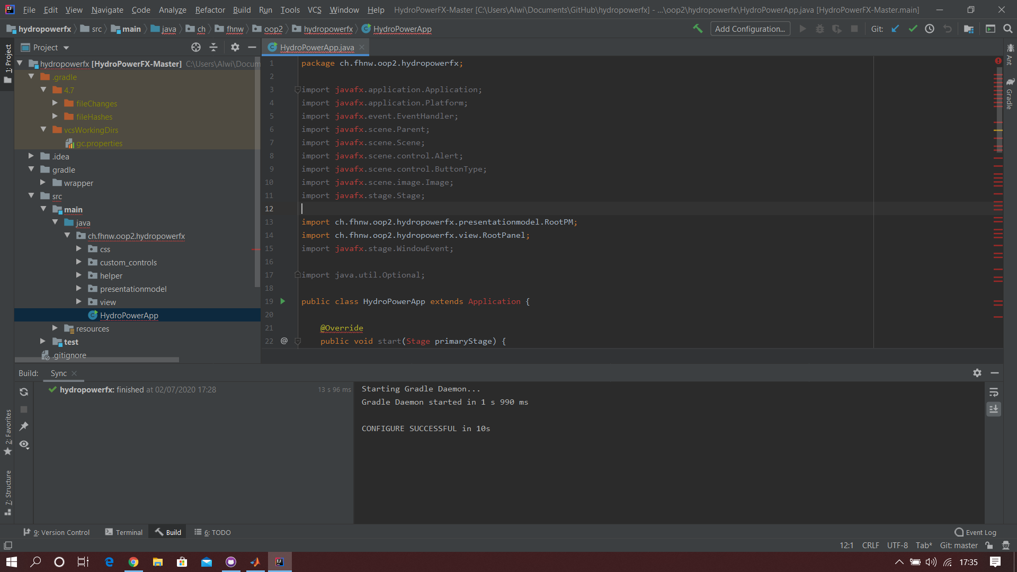Click the lock read-only toggle in status bar
Image resolution: width=1017 pixels, height=572 pixels.
(x=989, y=546)
